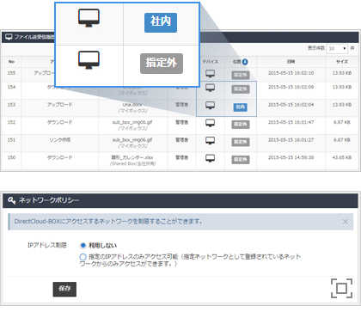Click the 6.67 KB size in row 152
Image resolution: width=361 pixels, height=318 pixels.
(342, 122)
